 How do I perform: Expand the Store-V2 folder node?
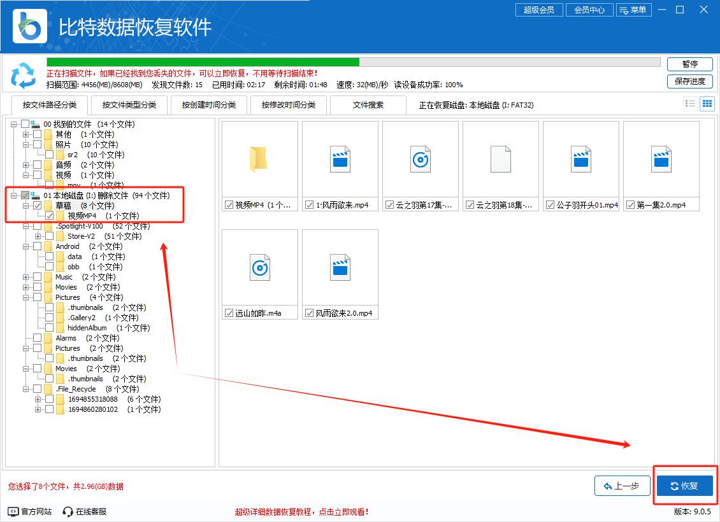point(38,236)
